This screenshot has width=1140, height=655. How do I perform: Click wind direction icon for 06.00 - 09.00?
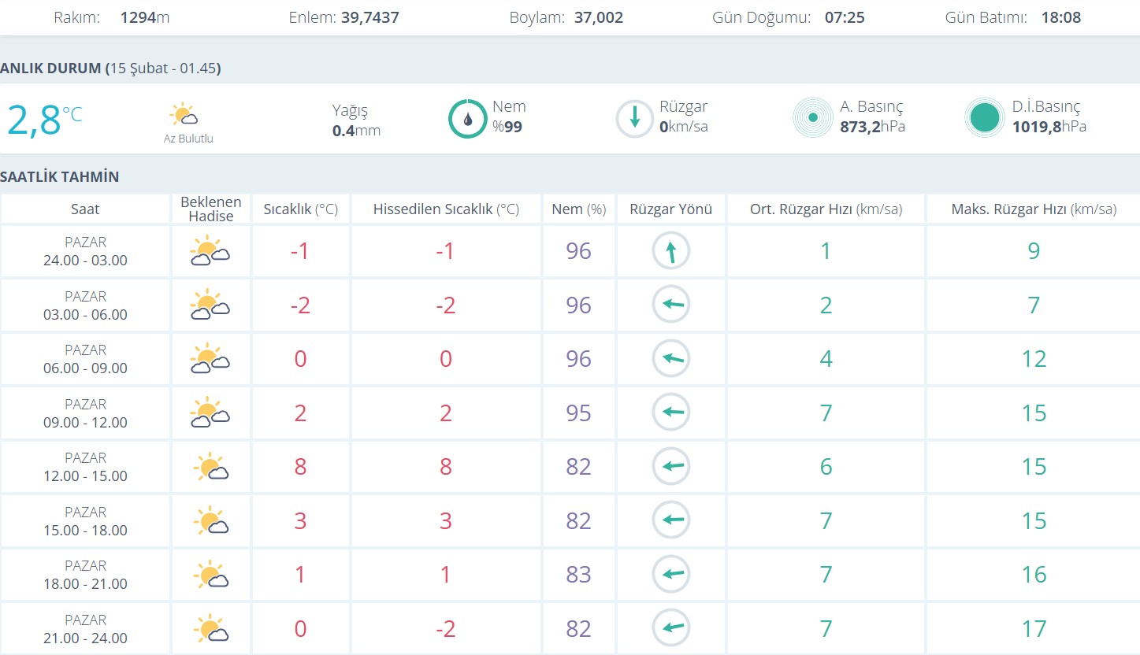(x=670, y=359)
